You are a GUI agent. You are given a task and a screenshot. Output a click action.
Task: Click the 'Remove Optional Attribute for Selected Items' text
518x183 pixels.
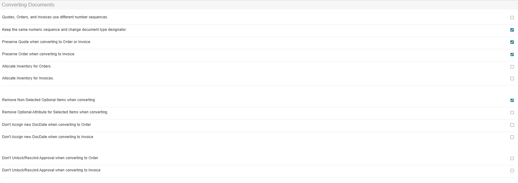click(55, 112)
